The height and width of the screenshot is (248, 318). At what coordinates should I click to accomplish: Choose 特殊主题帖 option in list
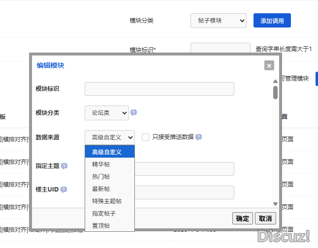(107, 201)
